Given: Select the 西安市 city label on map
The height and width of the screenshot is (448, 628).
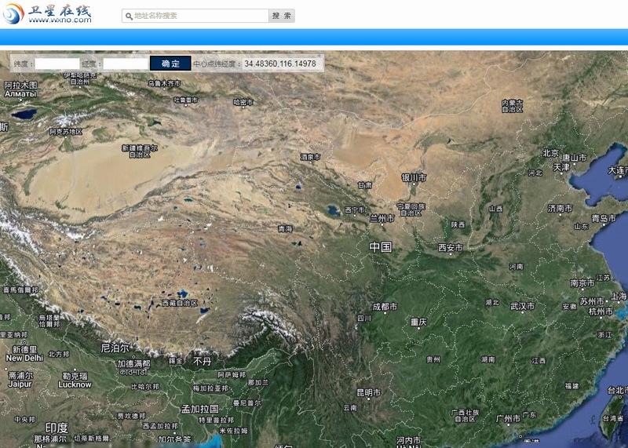Looking at the screenshot, I should (x=451, y=248).
